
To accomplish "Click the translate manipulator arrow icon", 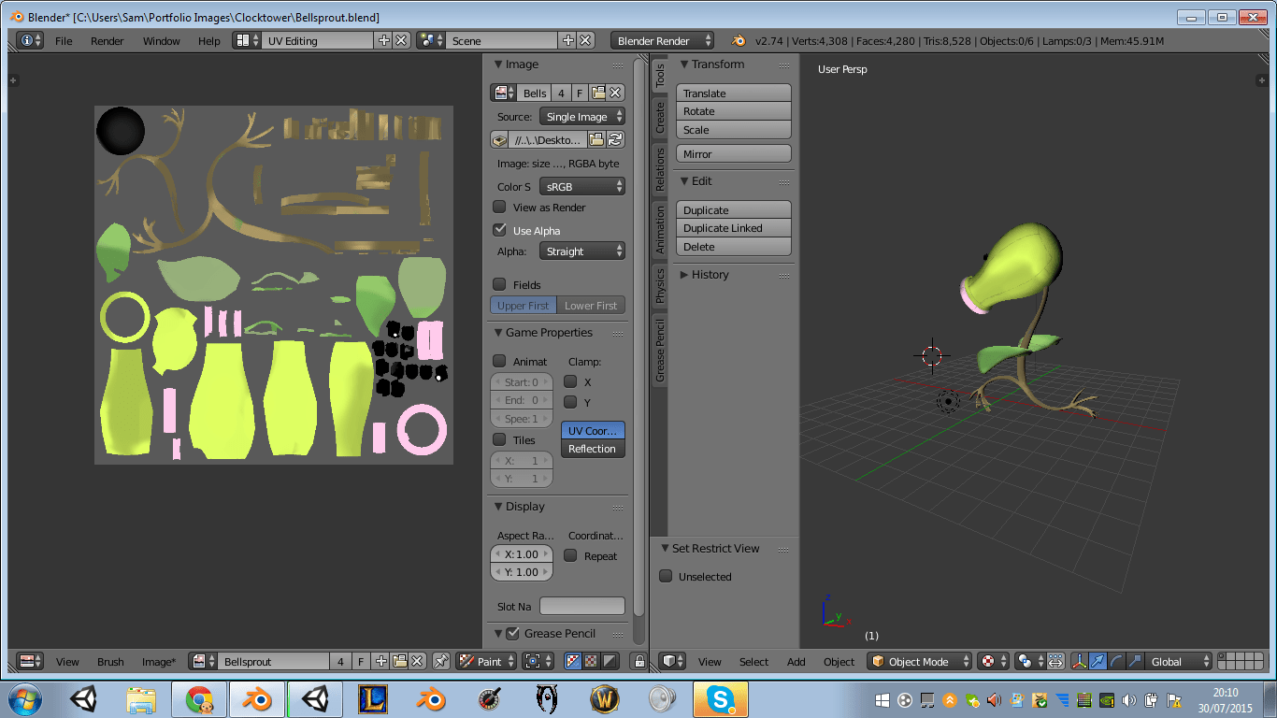I will 1098,661.
